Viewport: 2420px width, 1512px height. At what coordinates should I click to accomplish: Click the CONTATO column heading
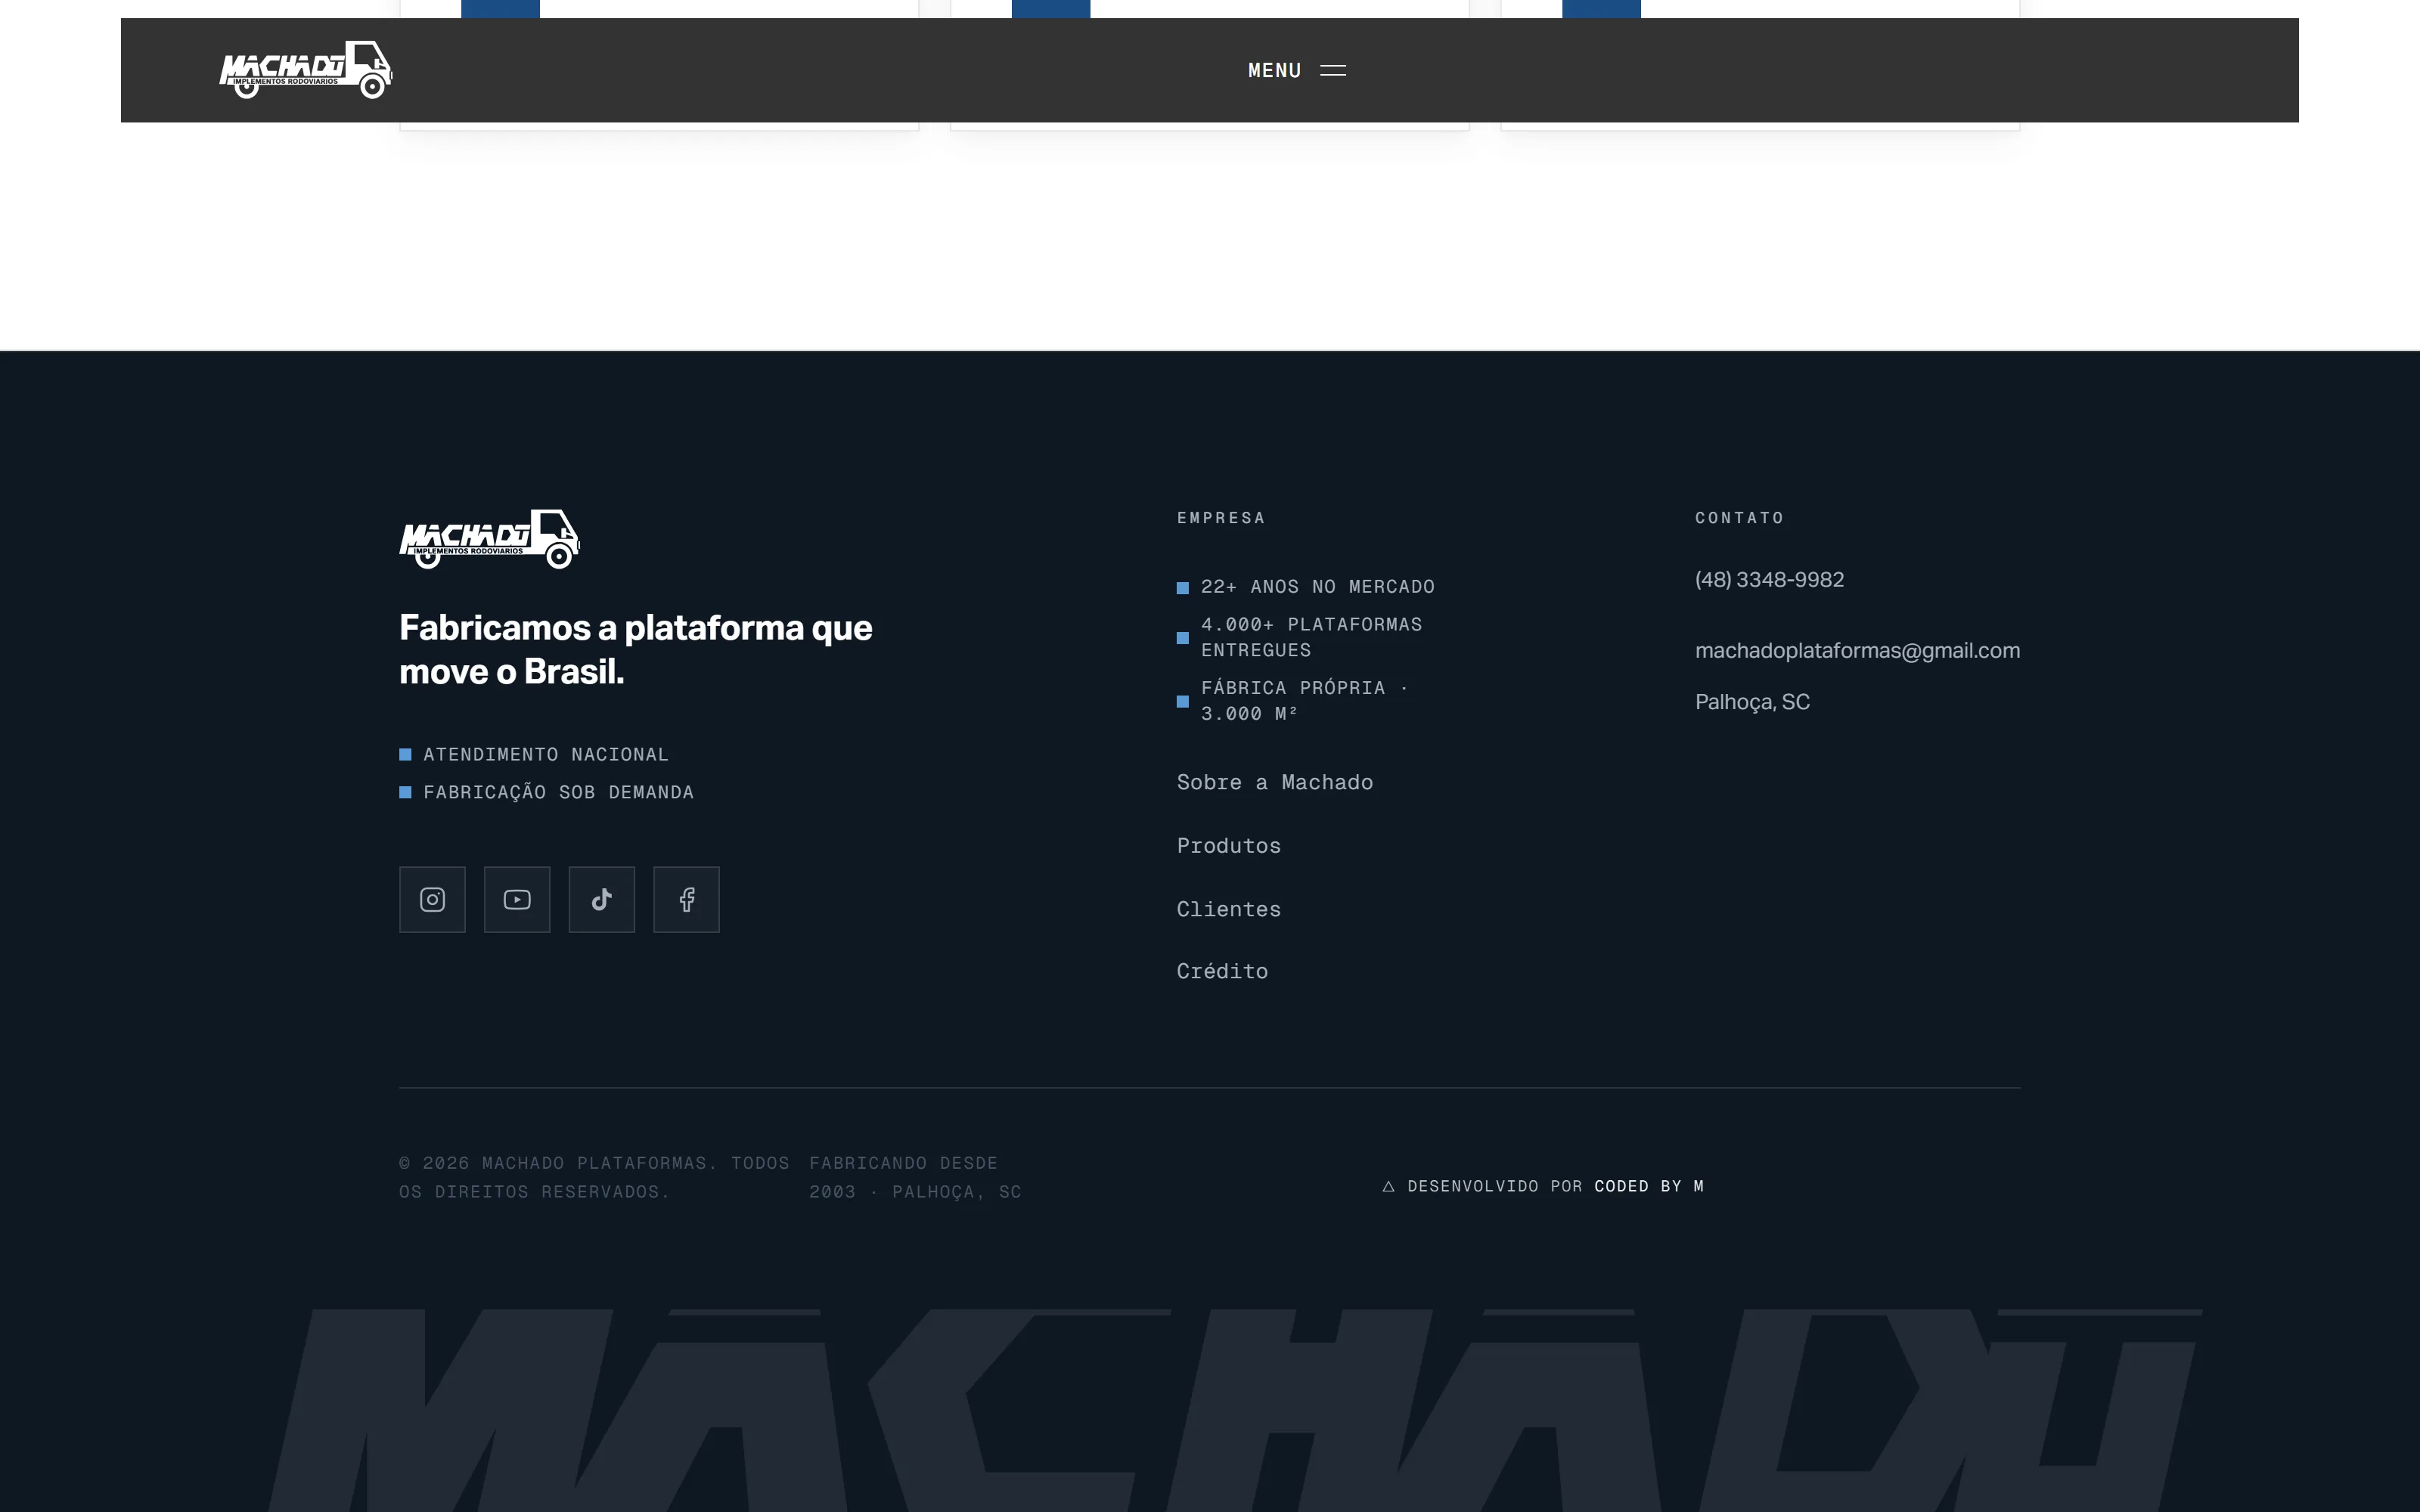(1739, 518)
